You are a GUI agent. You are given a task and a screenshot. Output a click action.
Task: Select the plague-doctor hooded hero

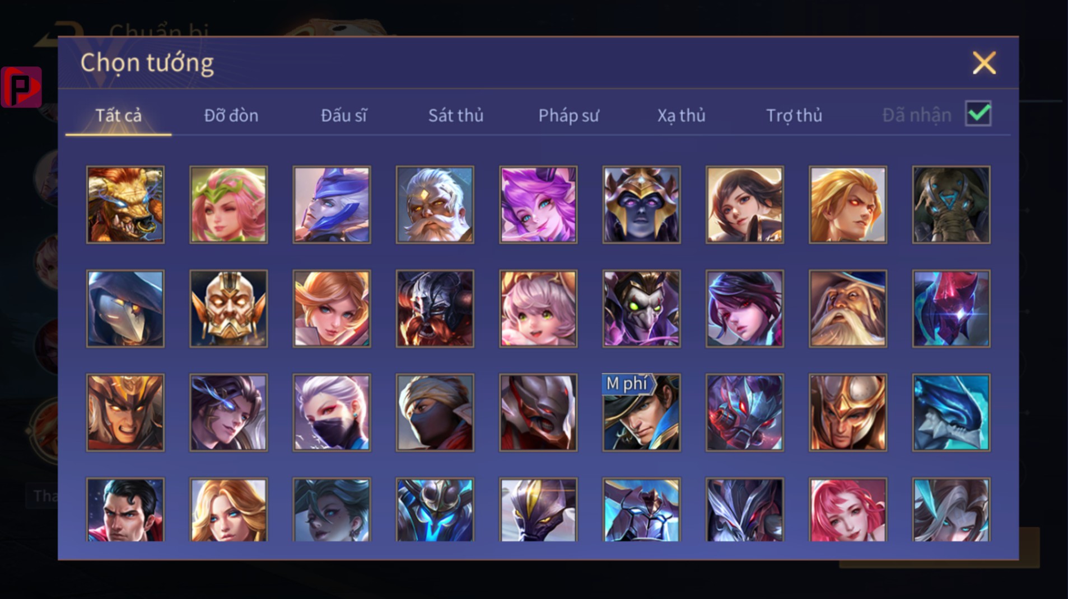125,309
